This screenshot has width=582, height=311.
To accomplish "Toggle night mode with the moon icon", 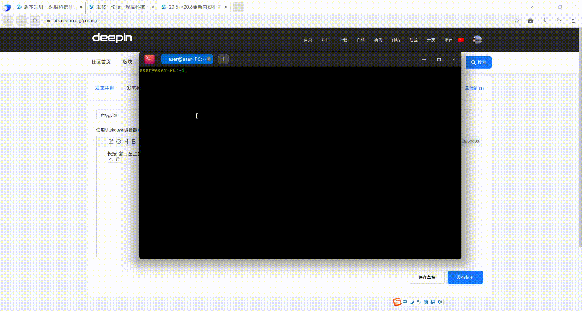I will pyautogui.click(x=412, y=302).
